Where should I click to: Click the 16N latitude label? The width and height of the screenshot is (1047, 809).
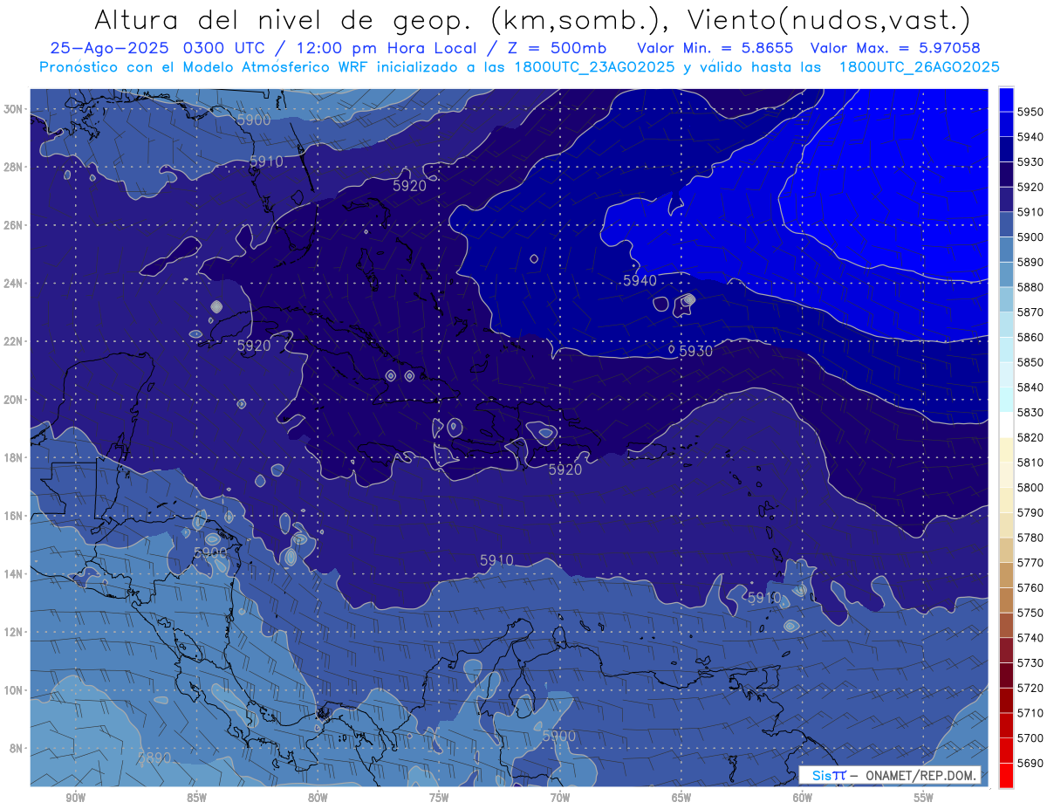[x=12, y=516]
